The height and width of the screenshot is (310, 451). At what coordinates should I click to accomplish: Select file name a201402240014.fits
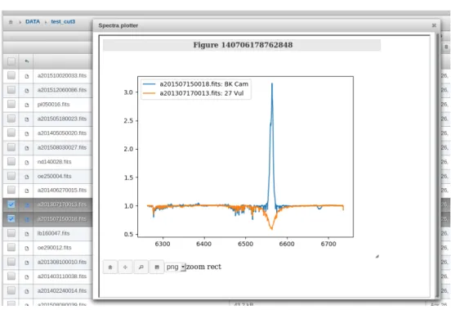[x=62, y=290]
